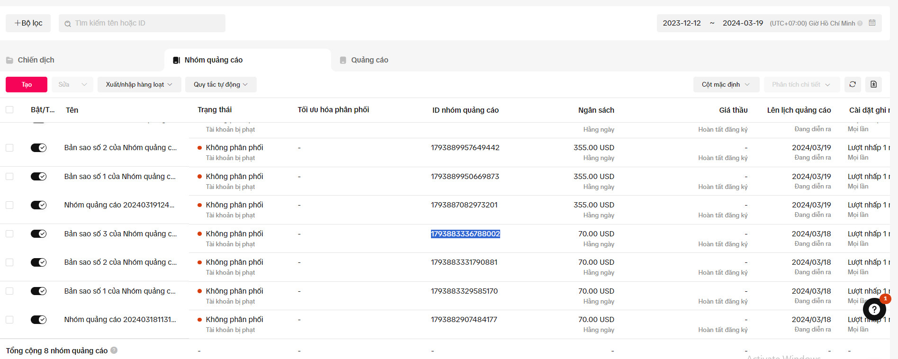
Task: Click the start date 2023-12-12
Action: coord(682,23)
